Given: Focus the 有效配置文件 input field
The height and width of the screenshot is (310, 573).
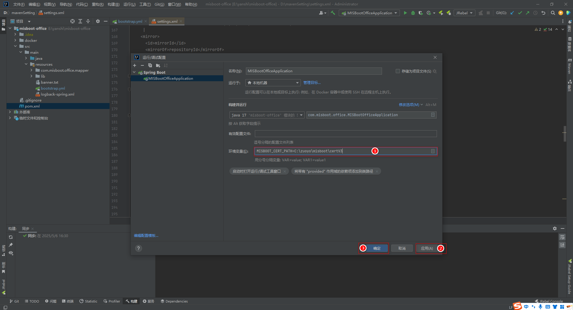Looking at the screenshot, I should point(346,133).
